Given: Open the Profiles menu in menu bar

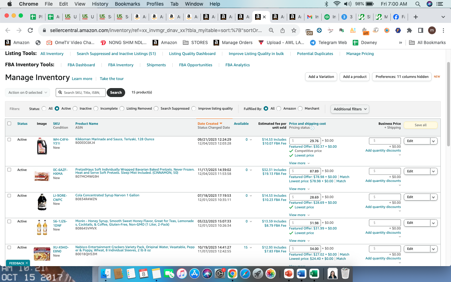Looking at the screenshot, I should click(155, 4).
